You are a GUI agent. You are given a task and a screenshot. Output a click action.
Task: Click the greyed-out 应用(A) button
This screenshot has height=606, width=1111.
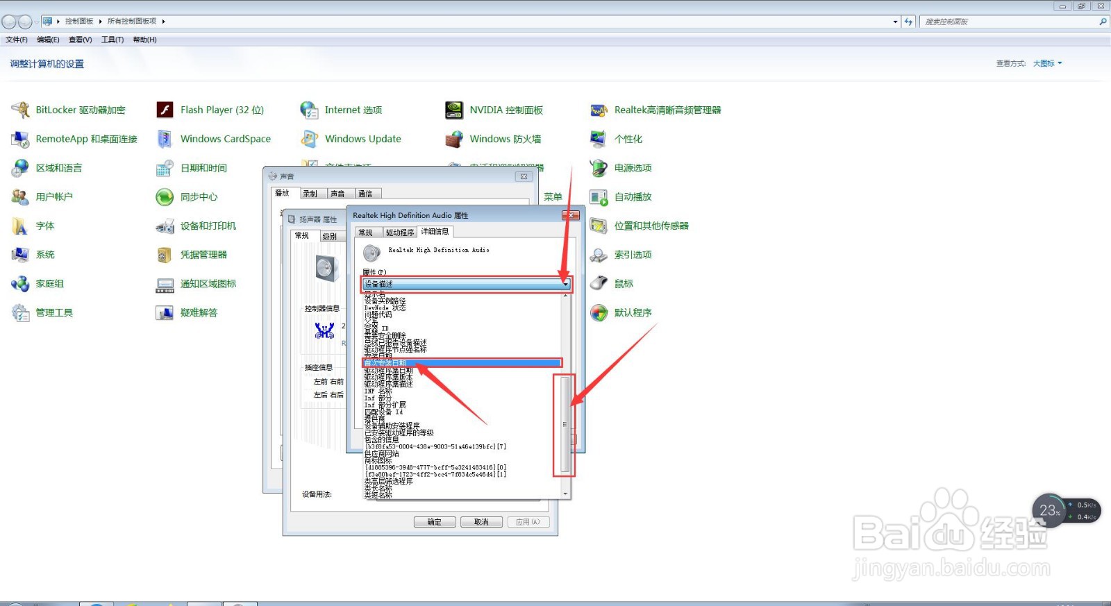(528, 522)
